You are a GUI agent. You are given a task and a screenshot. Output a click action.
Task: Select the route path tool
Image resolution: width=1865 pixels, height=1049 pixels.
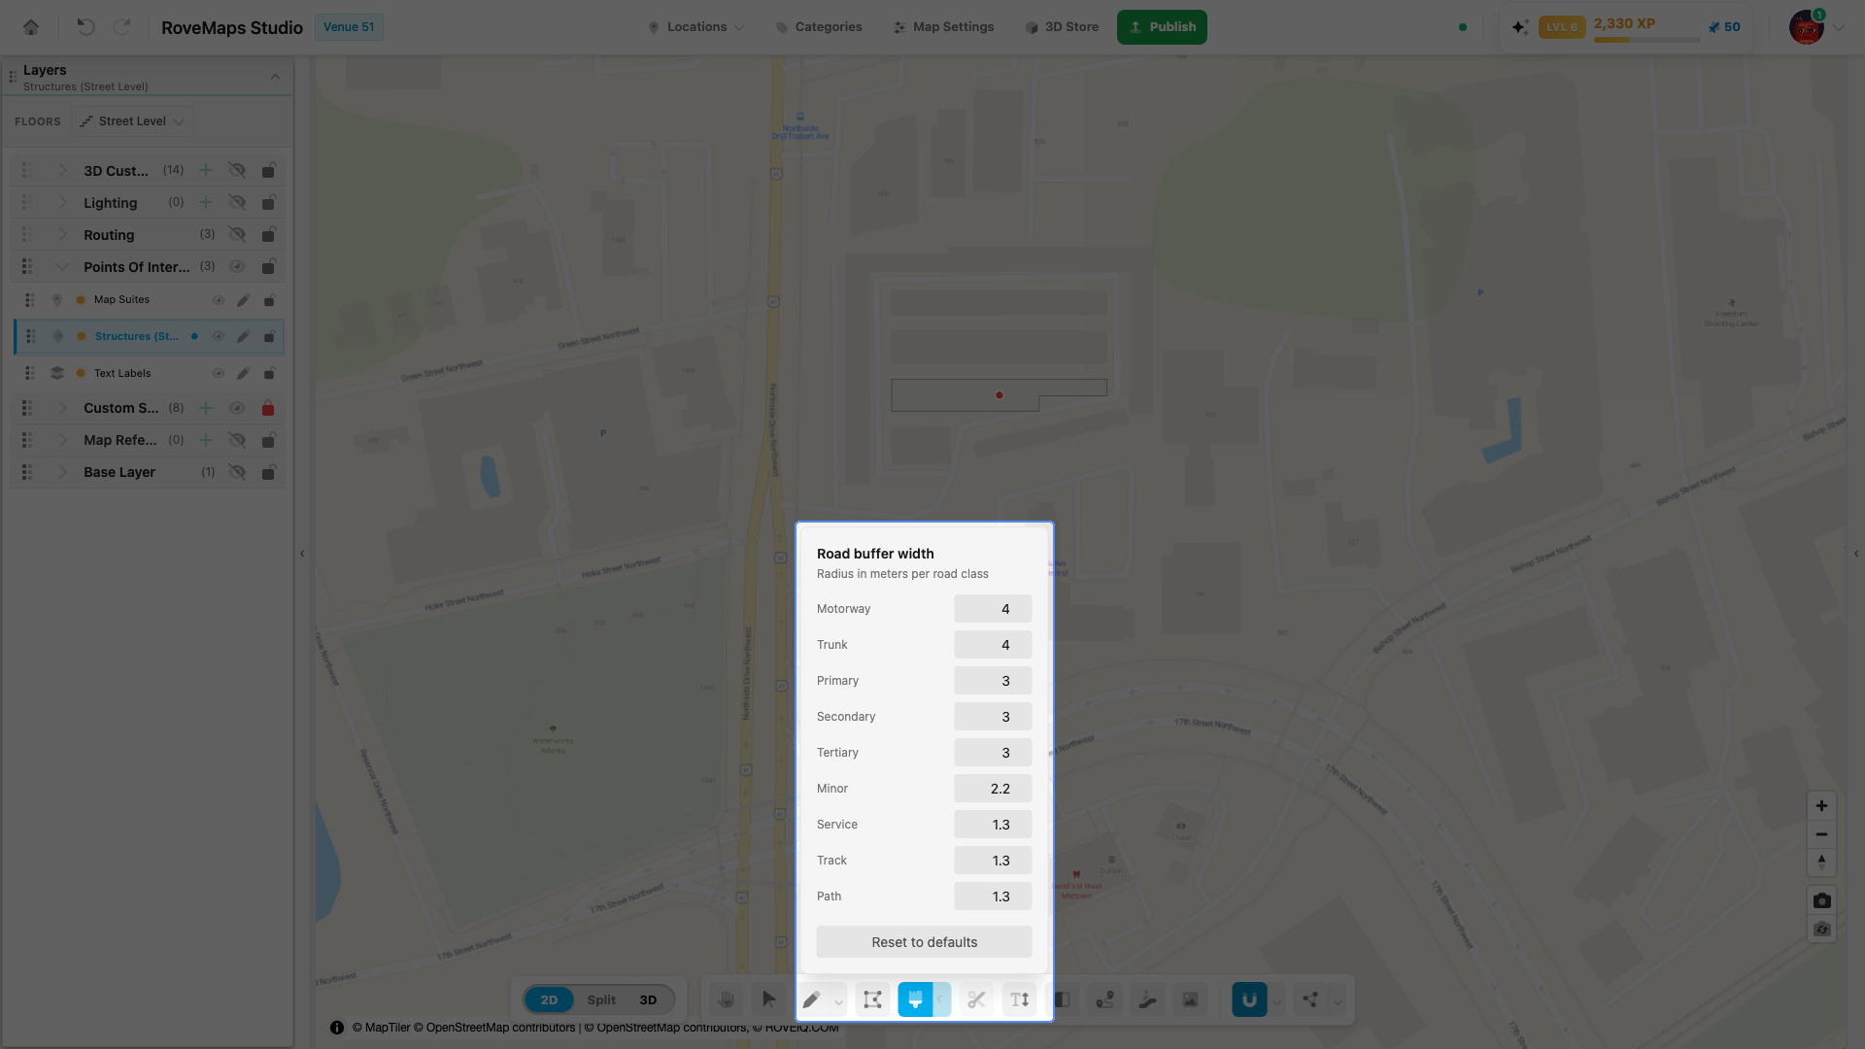1104,999
